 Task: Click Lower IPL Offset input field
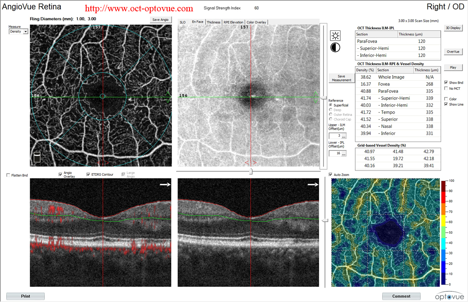tap(335, 154)
